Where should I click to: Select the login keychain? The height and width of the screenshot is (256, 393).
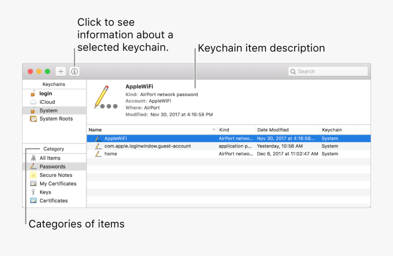[x=55, y=93]
